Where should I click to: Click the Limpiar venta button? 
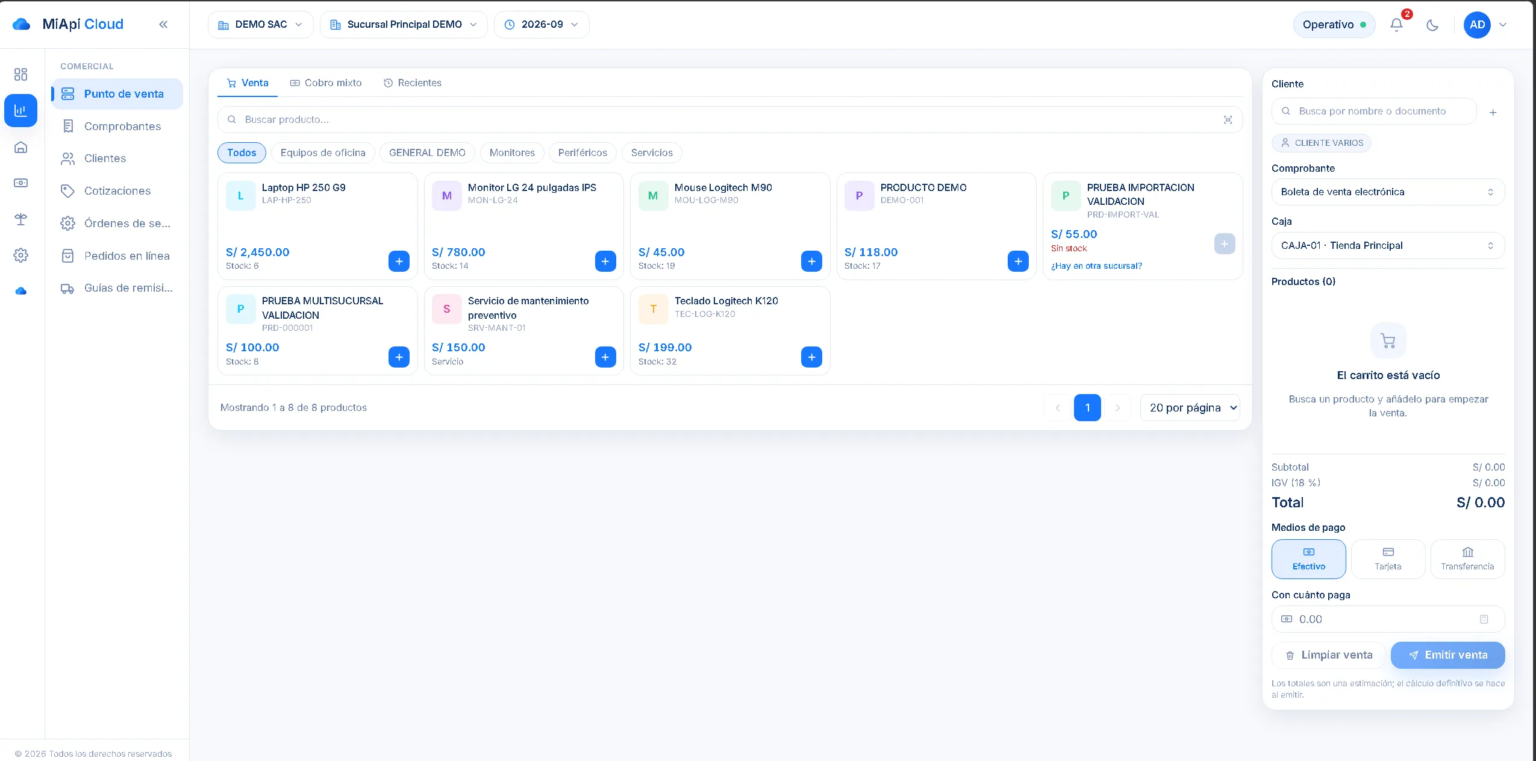pos(1328,655)
